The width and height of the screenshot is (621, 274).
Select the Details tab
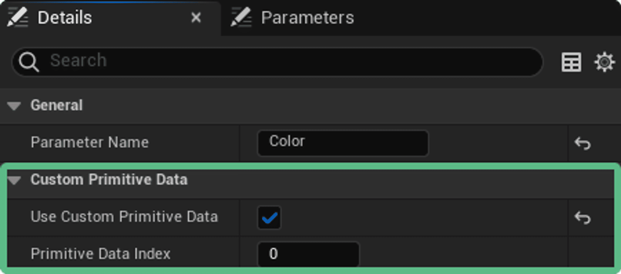point(65,18)
